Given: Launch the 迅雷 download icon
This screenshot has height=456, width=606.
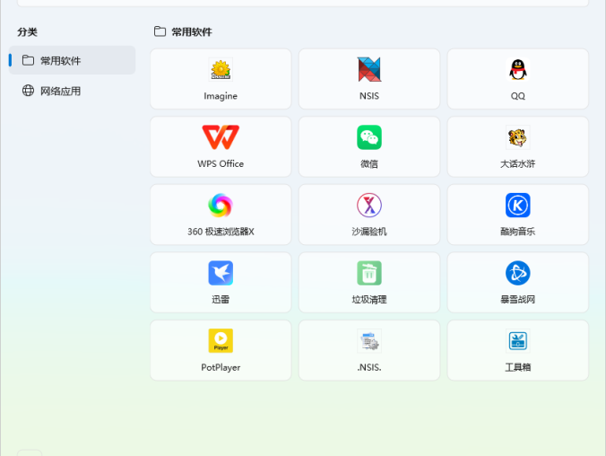Looking at the screenshot, I should (221, 273).
